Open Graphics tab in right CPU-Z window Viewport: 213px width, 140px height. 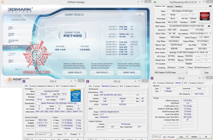(193, 83)
